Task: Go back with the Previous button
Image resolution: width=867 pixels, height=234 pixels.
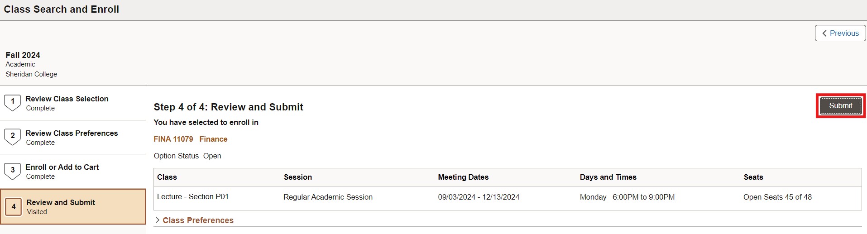Action: pos(840,33)
